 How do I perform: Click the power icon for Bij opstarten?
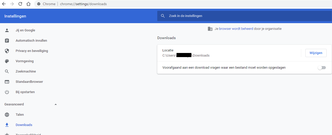[7, 92]
